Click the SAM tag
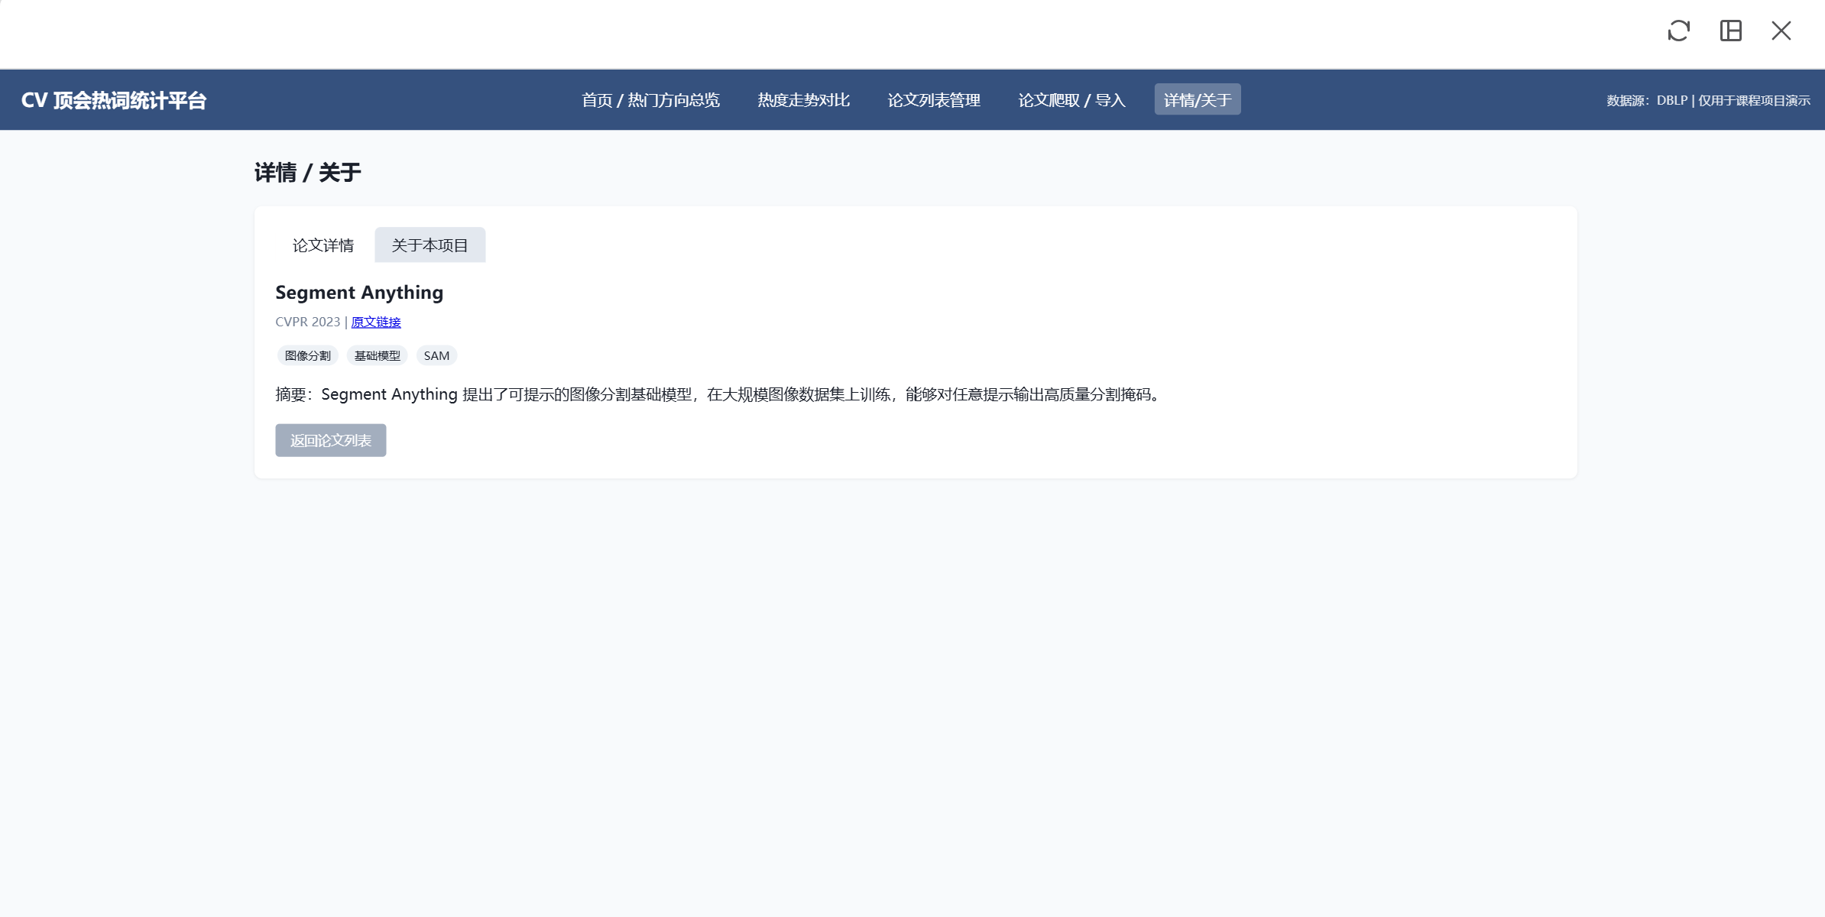This screenshot has height=917, width=1825. (436, 356)
